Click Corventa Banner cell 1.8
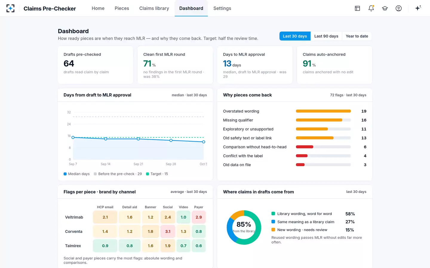This screenshot has height=268, width=430. 150,231
